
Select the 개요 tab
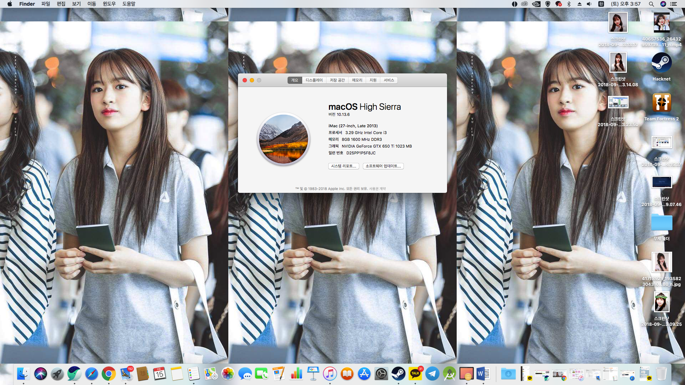coord(295,80)
